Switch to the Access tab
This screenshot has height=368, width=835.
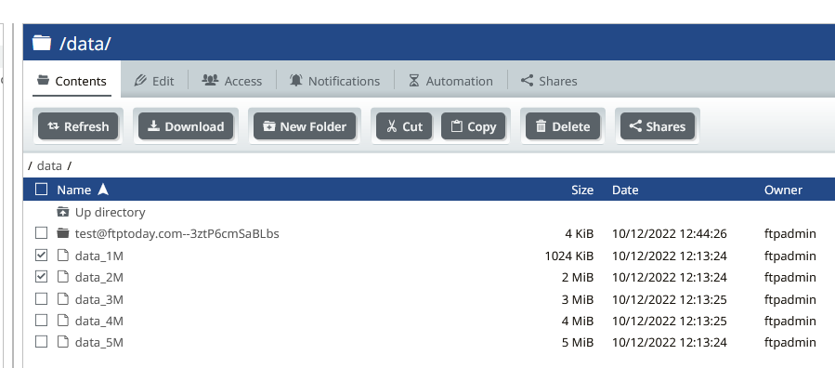coord(231,81)
